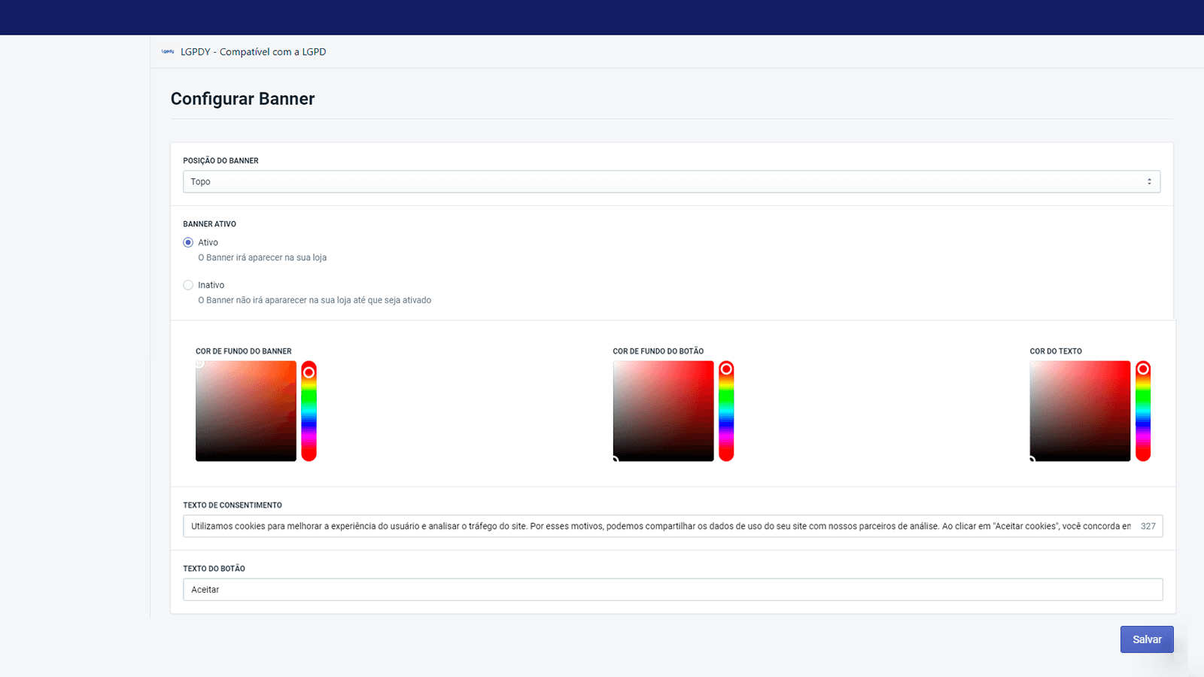Viewport: 1204px width, 677px height.
Task: Click the Salvar button
Action: [x=1146, y=639]
